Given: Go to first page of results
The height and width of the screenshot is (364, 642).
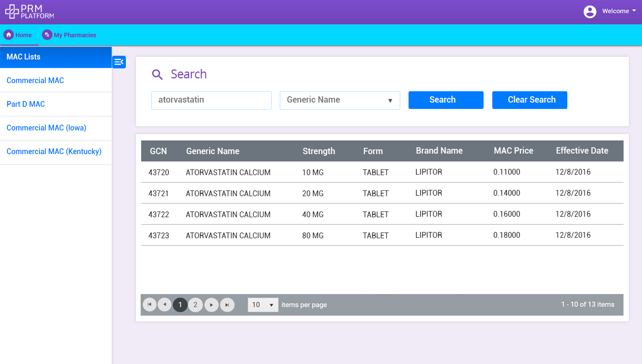Looking at the screenshot, I should (x=150, y=305).
